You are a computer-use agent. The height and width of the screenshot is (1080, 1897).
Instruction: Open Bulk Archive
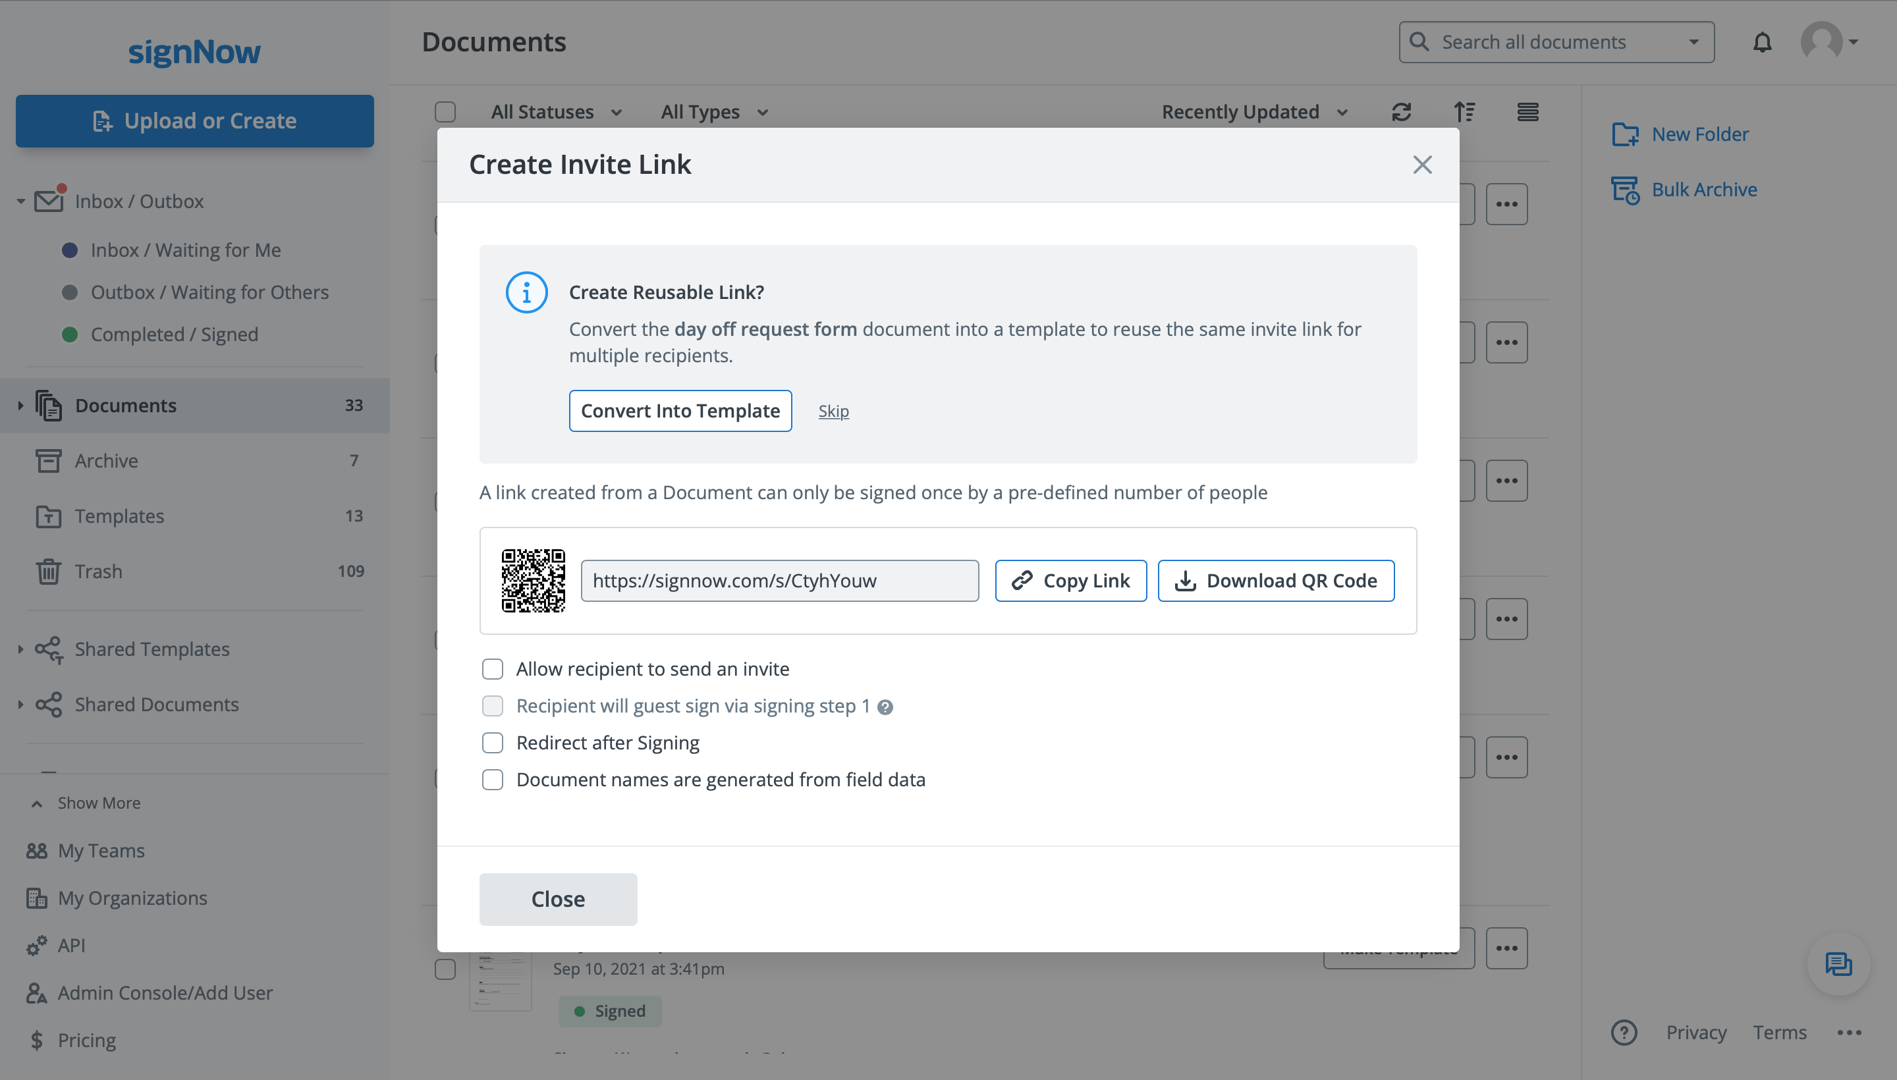coord(1703,189)
